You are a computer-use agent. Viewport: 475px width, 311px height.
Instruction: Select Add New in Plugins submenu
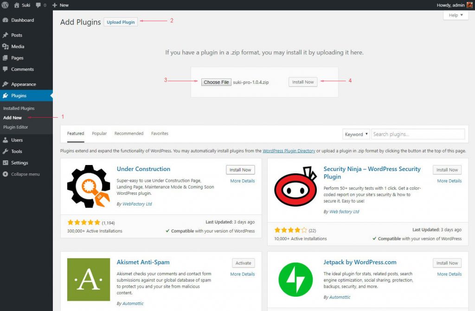[x=13, y=118]
